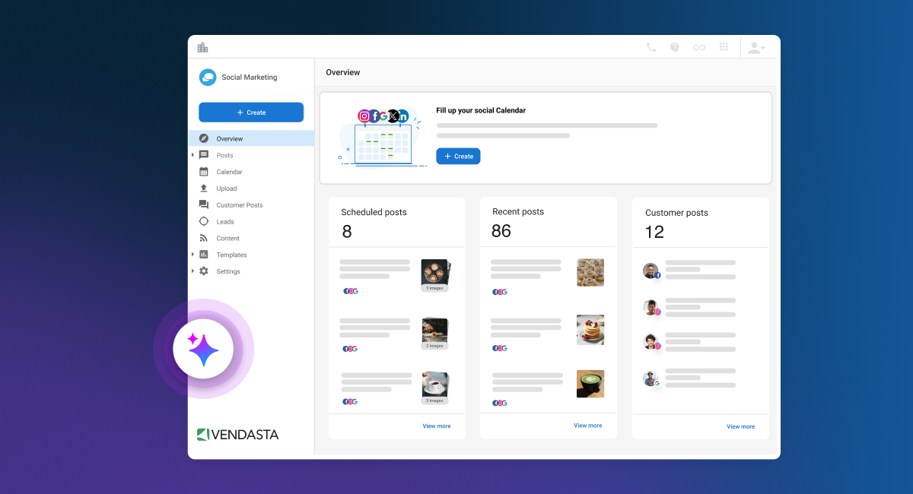Image resolution: width=913 pixels, height=494 pixels.
Task: Open the help question mark icon
Action: tap(674, 47)
